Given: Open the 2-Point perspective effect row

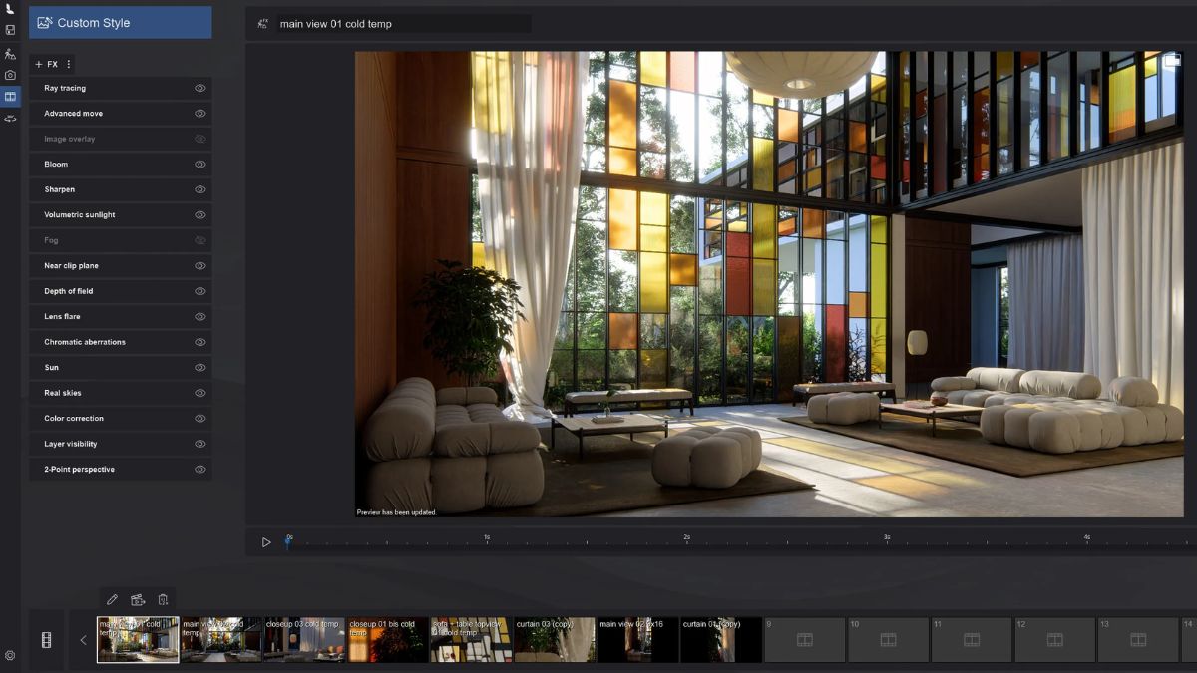Looking at the screenshot, I should 121,470.
